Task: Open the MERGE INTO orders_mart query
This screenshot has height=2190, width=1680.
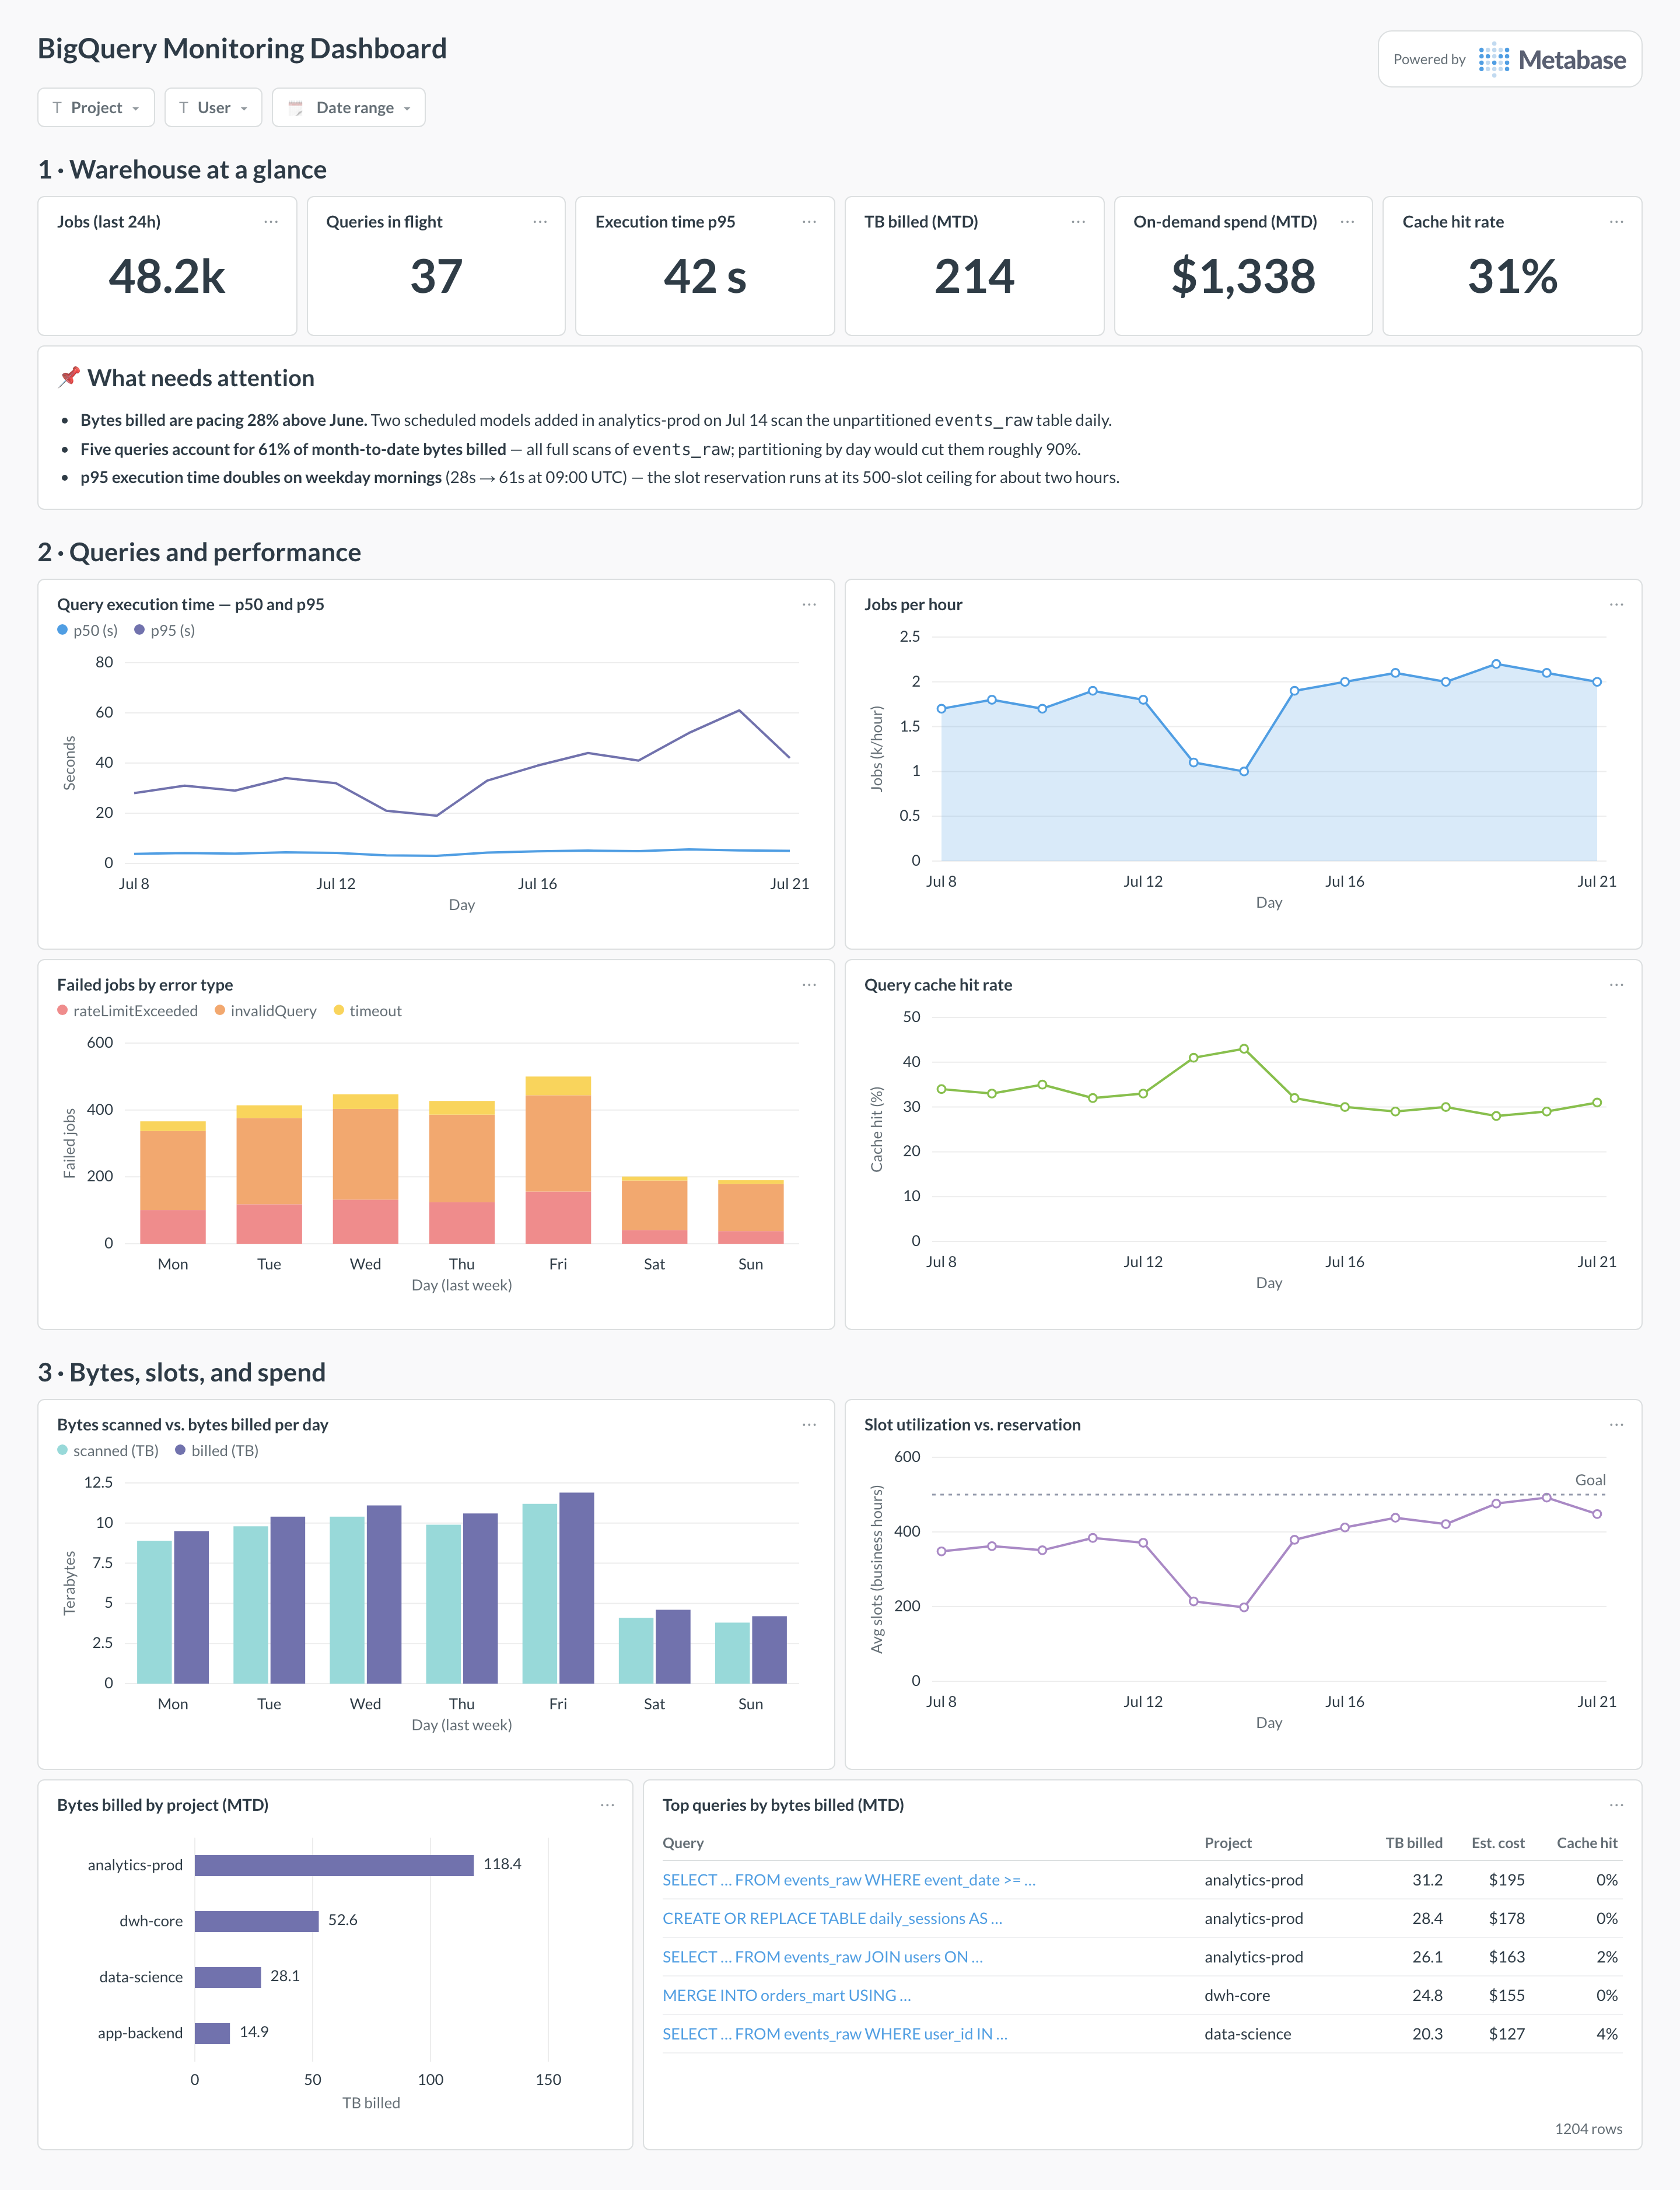Action: click(786, 1996)
